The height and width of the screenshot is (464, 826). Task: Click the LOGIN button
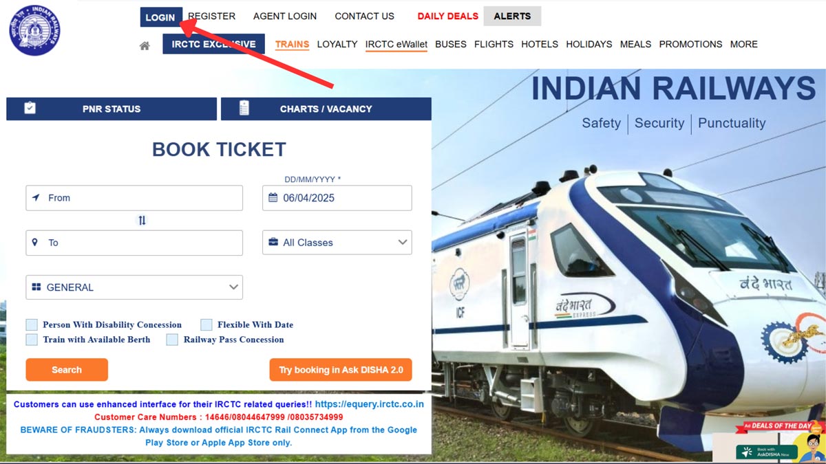point(160,17)
